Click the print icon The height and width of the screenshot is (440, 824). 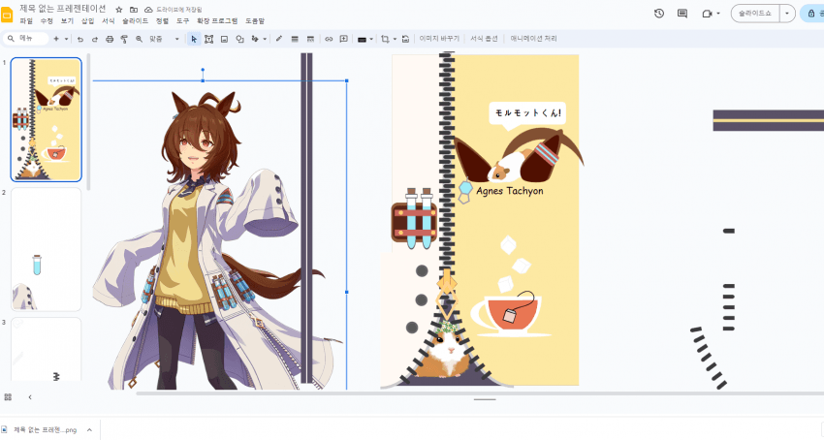[x=110, y=39]
